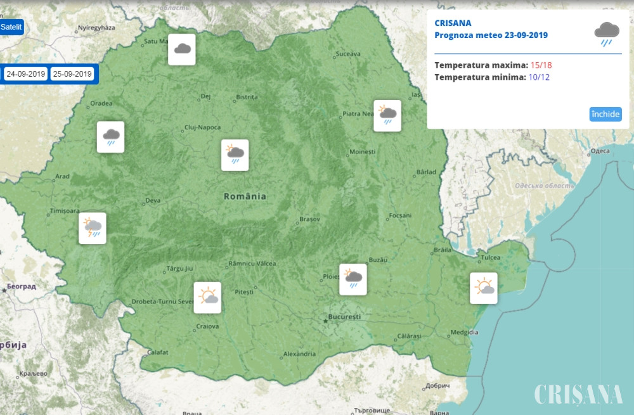The image size is (634, 415).
Task: Click the rain icon near Ploiești
Action: [353, 279]
